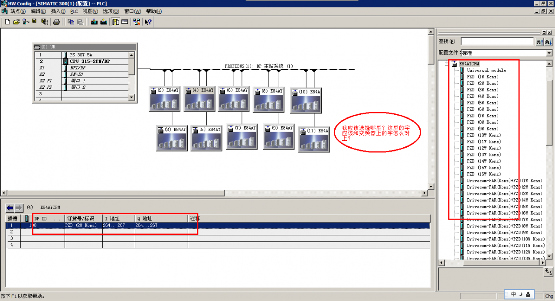
Task: Click the I 地址 column header
Action: click(119, 219)
